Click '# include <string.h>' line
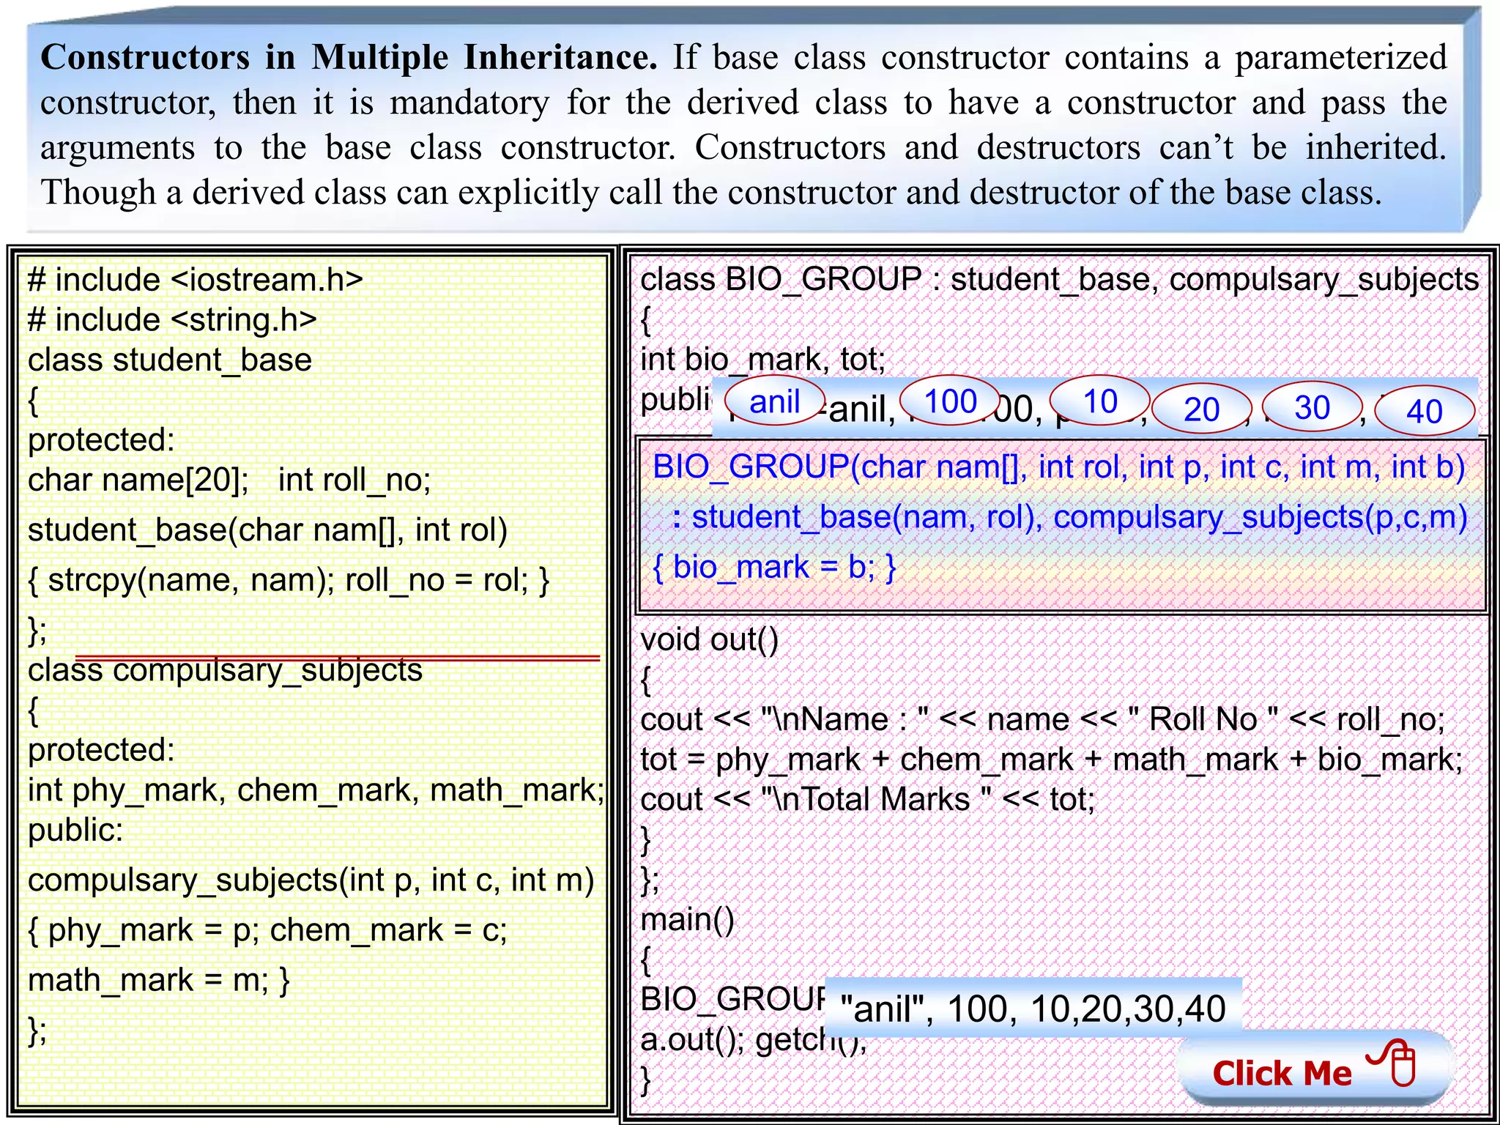 click(x=172, y=320)
